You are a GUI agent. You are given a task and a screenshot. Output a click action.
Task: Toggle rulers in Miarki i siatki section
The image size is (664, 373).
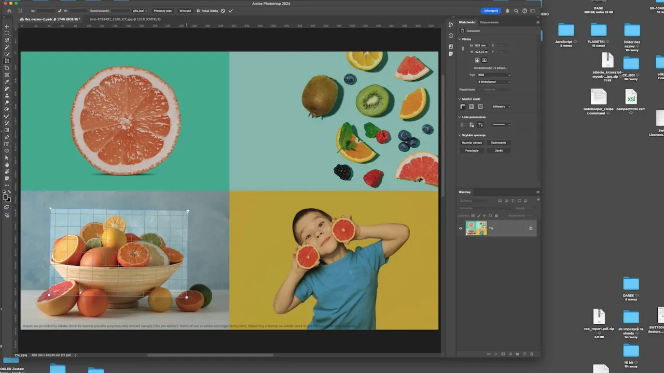coord(463,106)
